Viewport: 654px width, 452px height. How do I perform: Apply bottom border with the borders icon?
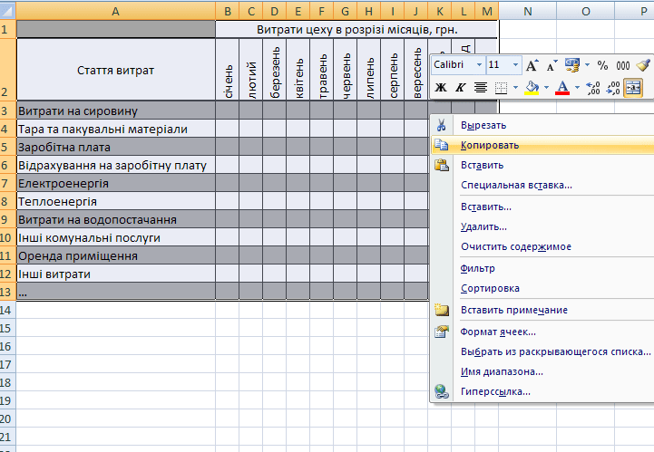(501, 88)
